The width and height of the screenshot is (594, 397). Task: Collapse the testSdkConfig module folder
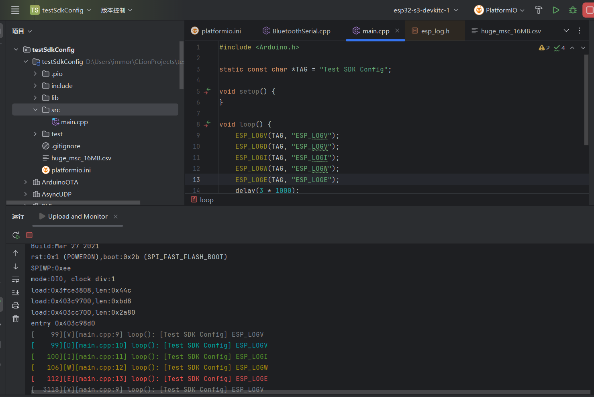26,61
